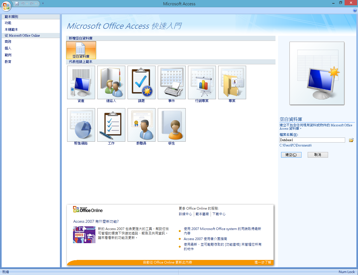Choose the 連絡人 contacts template
Image resolution: width=358 pixels, height=275 pixels.
[111, 82]
